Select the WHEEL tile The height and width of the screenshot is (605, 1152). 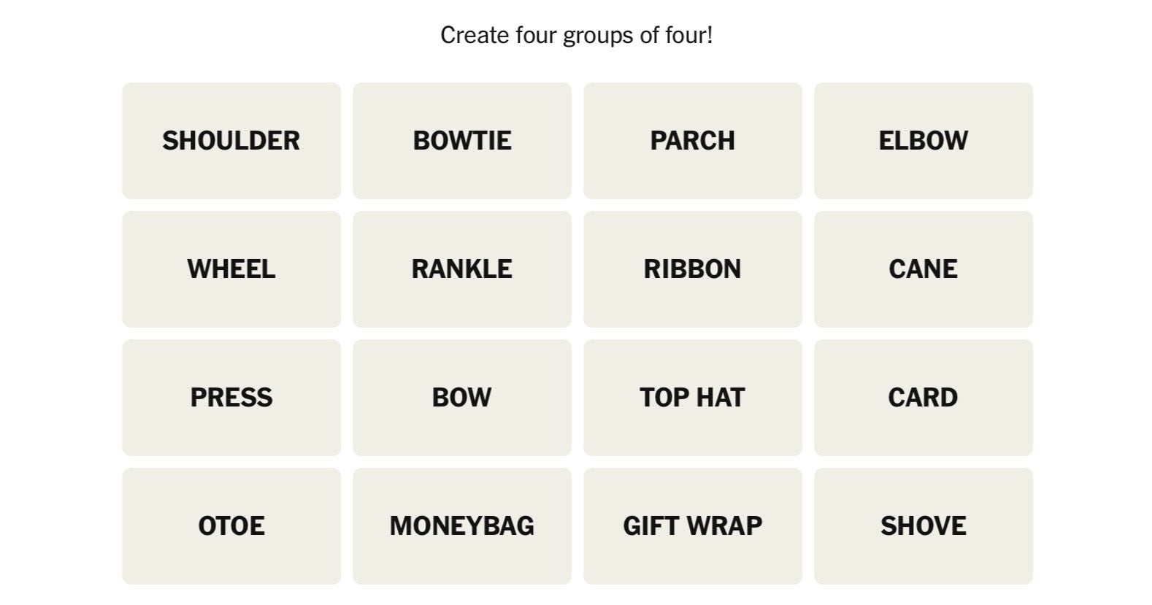point(231,269)
